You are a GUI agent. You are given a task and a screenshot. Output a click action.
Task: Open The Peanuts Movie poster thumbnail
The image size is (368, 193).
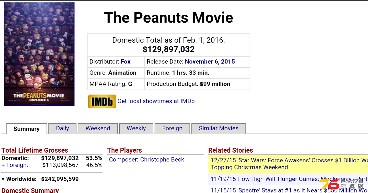(x=39, y=54)
